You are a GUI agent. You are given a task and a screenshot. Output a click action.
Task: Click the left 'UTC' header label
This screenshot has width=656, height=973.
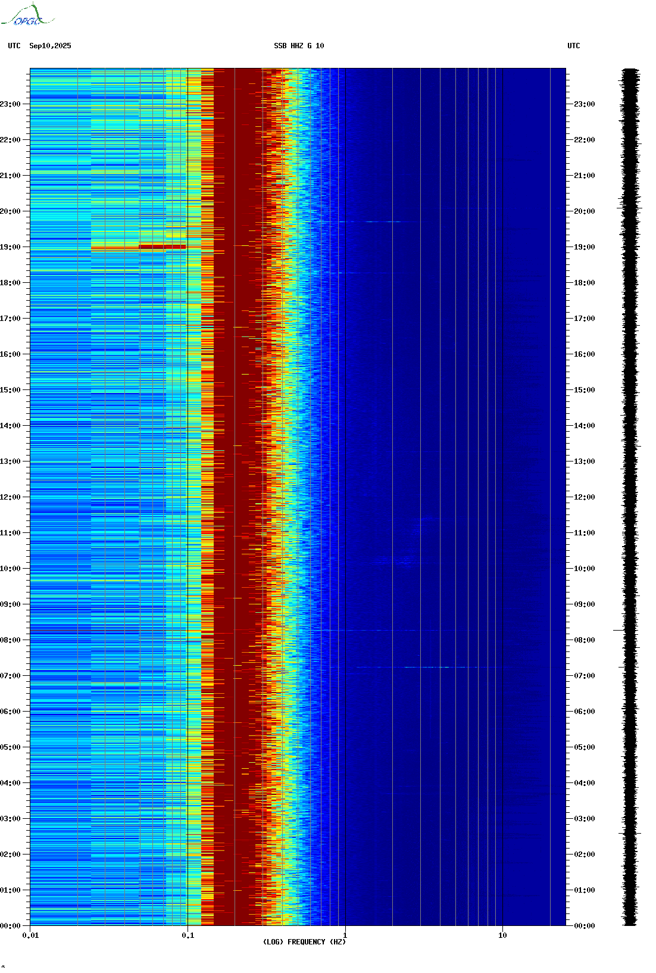(14, 46)
